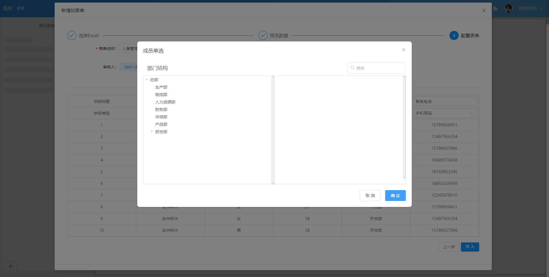Click the 预览数据 step checkmark icon
This screenshot has height=277, width=549.
[263, 35]
